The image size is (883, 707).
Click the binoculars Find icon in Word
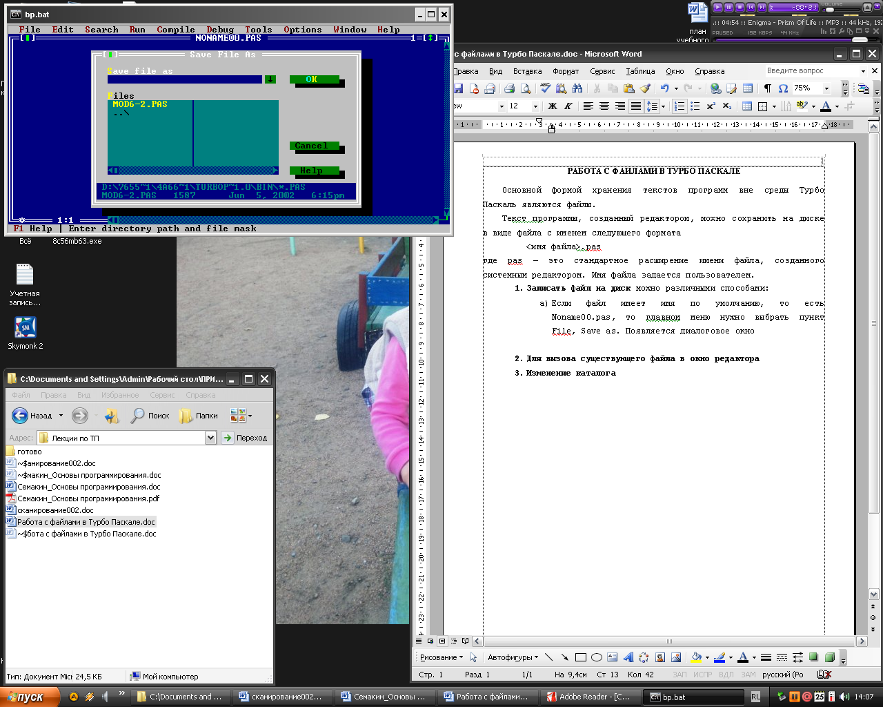coord(577,88)
